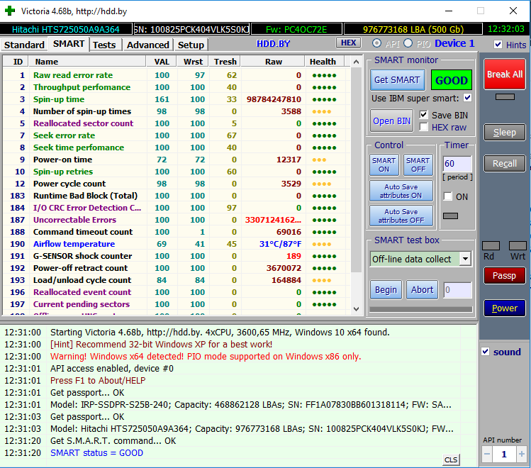Click the Hitachi HTS725050A9A364 model field
Screen dimensions: 531x468
pos(66,30)
